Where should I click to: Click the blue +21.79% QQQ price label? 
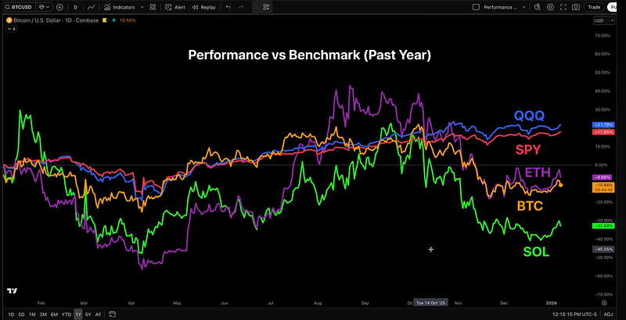[603, 125]
